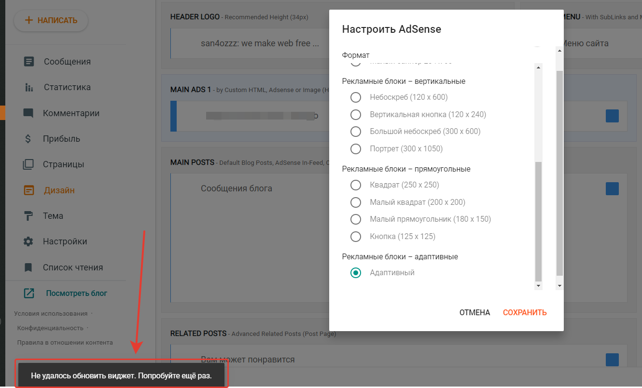Click the Страницы pages icon
The width and height of the screenshot is (642, 388).
[x=28, y=164]
